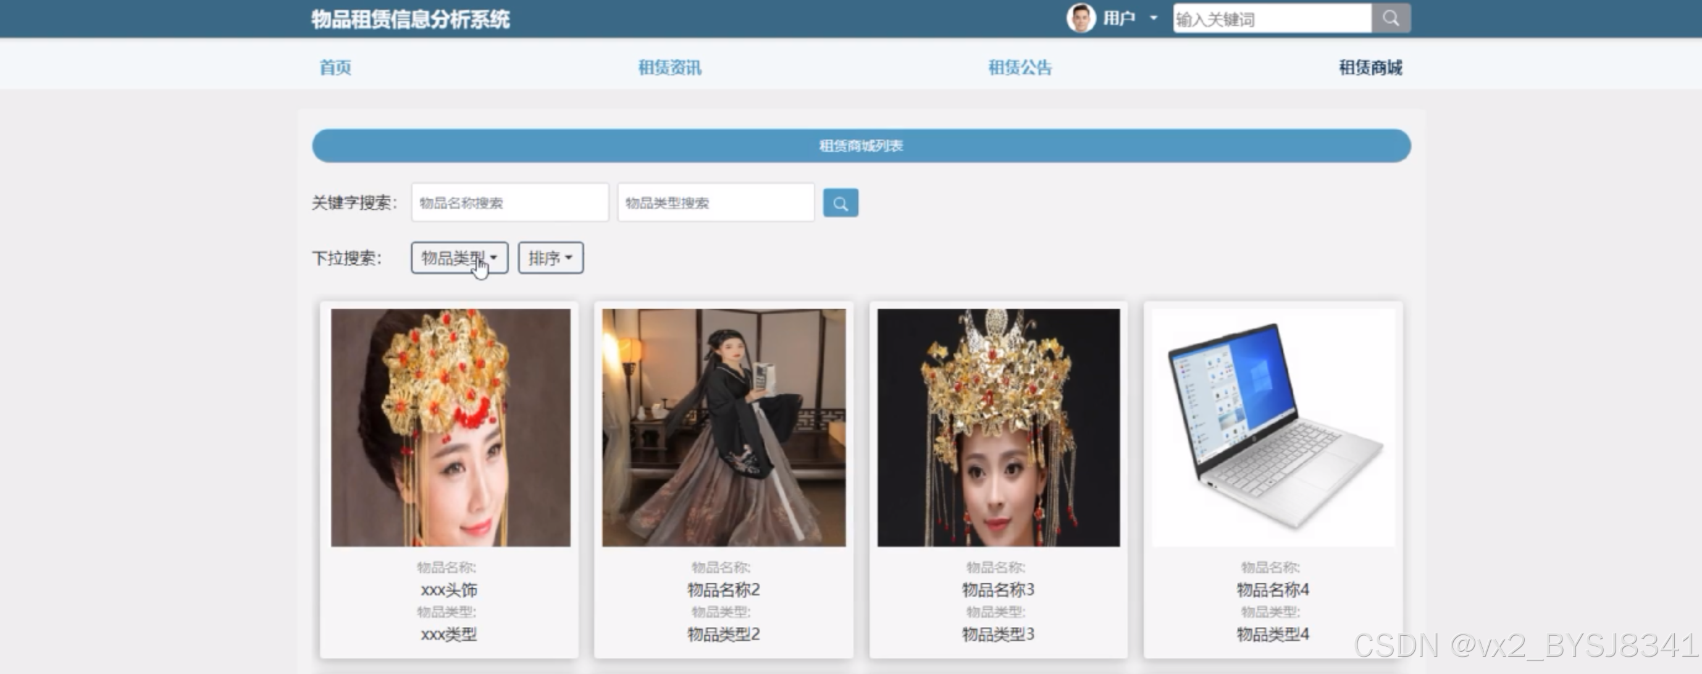Open the xxx头饰 product thumbnail
Screen dimensions: 1702x674
(451, 428)
